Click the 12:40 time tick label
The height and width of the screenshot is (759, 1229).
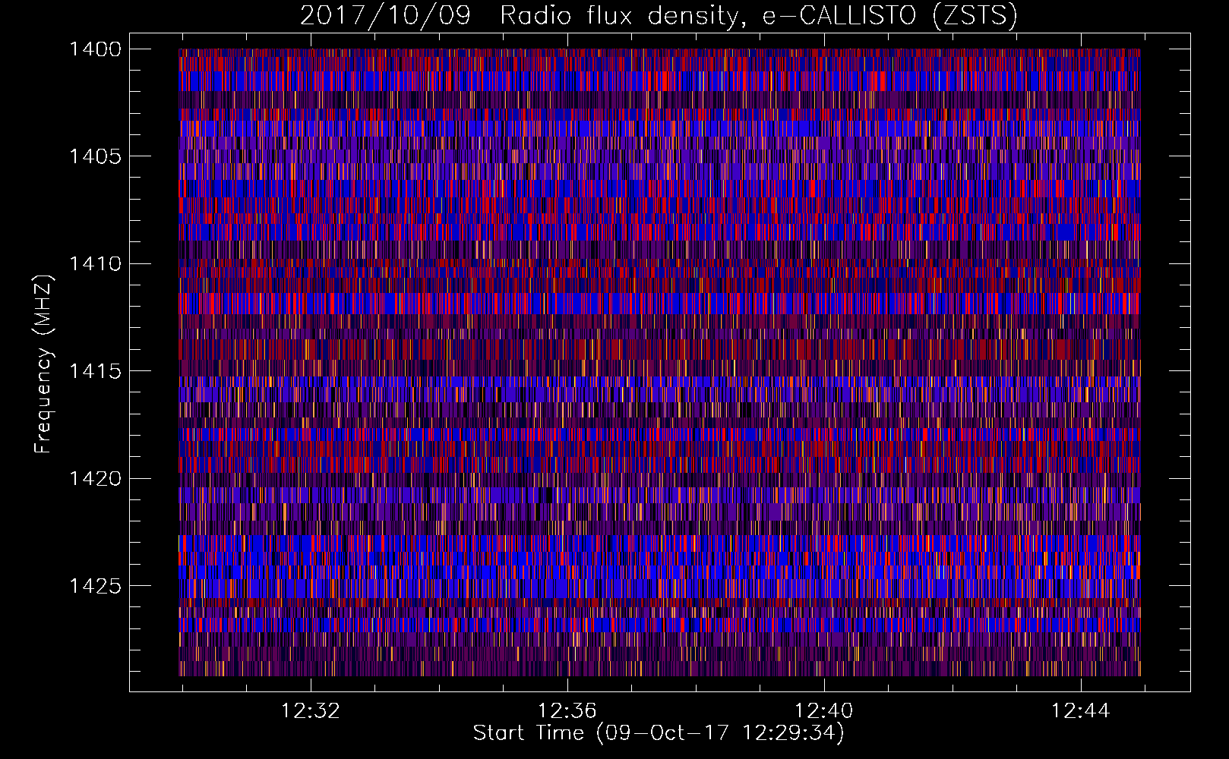(823, 711)
